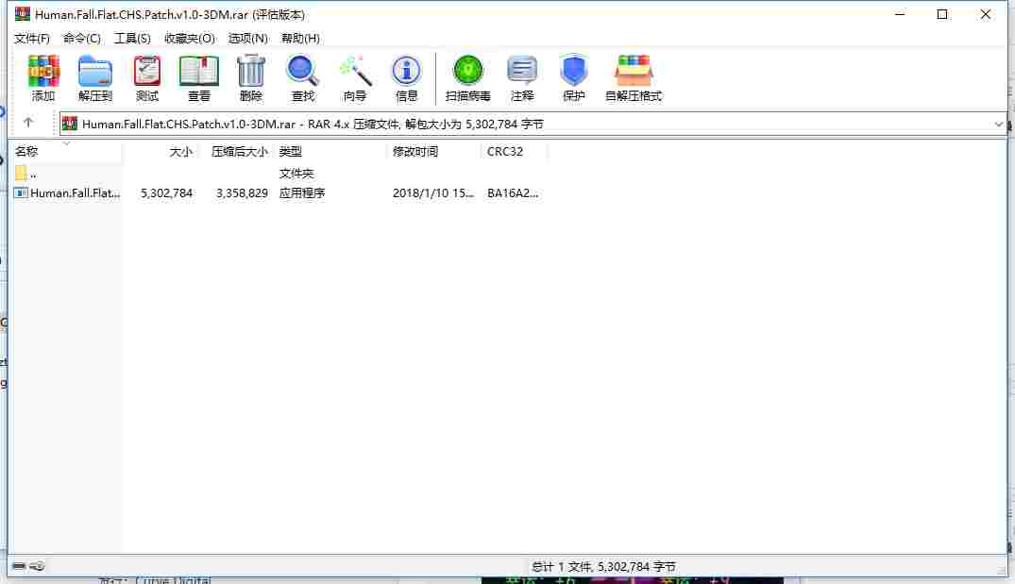Click the key icon in status bar
1015x584 pixels.
point(37,566)
